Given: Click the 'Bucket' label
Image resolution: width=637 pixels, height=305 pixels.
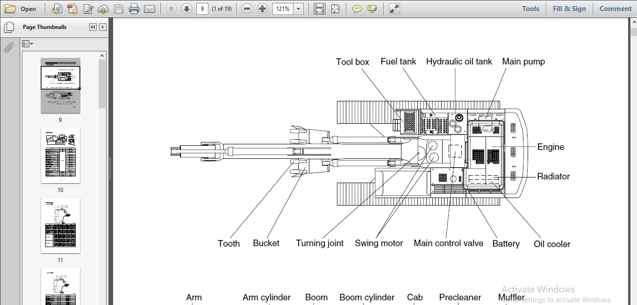Looking at the screenshot, I should [x=266, y=243].
